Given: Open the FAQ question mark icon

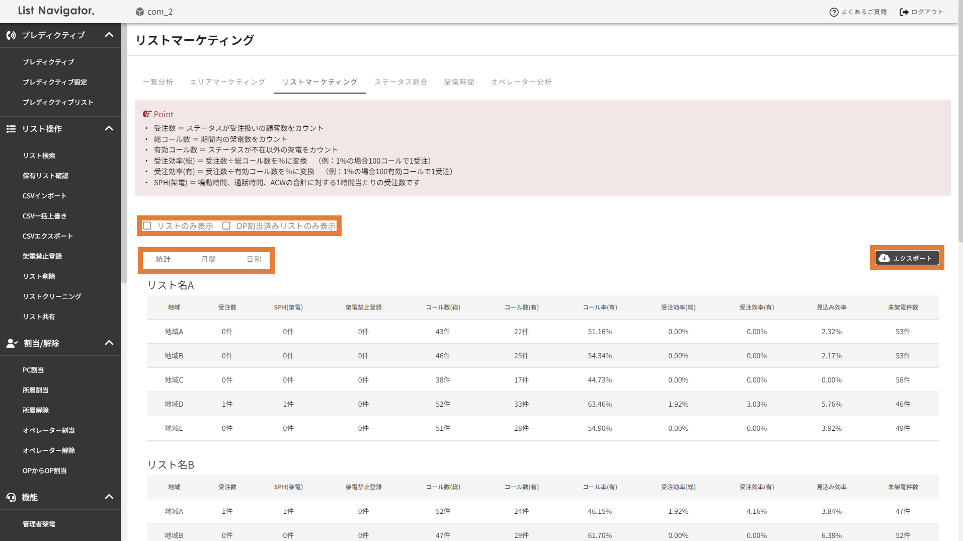Looking at the screenshot, I should pyautogui.click(x=834, y=12).
